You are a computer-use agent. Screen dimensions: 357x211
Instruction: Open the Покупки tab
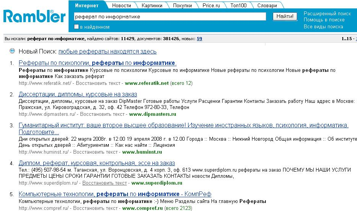[182, 5]
